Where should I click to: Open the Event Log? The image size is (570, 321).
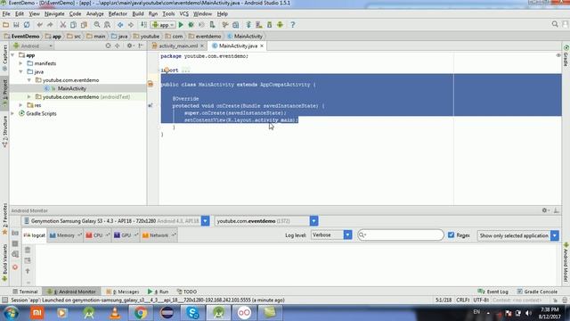tap(493, 292)
